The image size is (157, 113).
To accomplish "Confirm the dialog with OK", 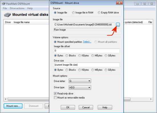I will point(68,107).
